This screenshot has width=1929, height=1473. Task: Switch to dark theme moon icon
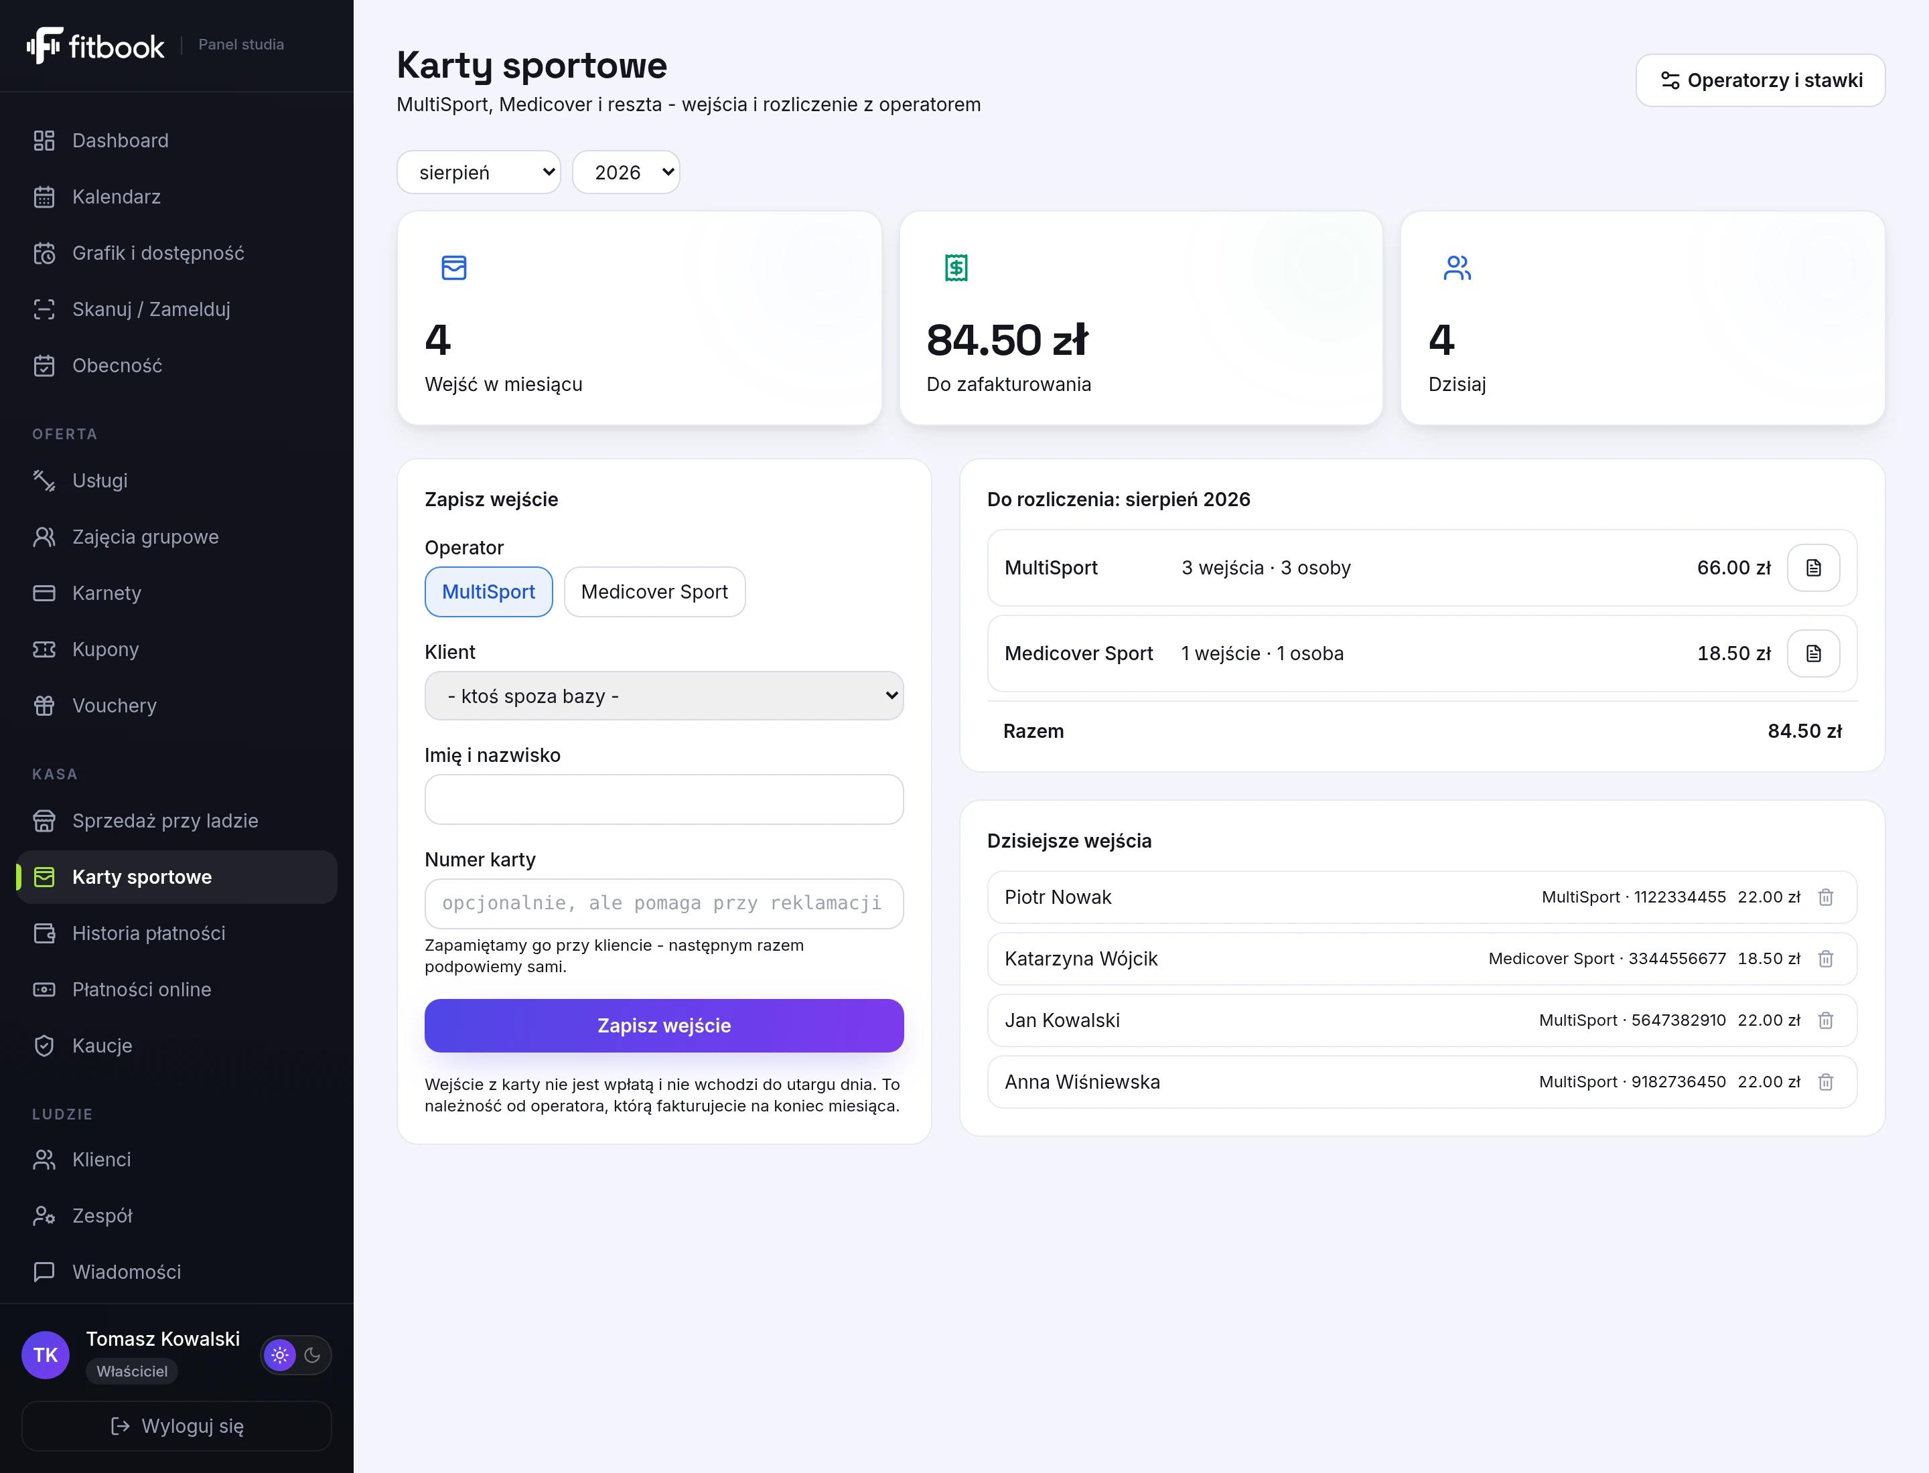pyautogui.click(x=312, y=1354)
